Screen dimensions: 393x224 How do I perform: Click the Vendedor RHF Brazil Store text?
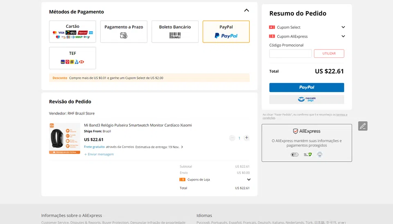[72, 113]
